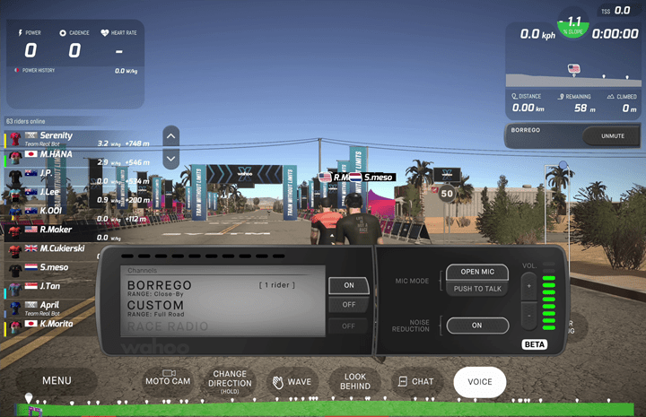646x417 pixels.
Task: Click the Remaining distance icon
Action: [561, 96]
